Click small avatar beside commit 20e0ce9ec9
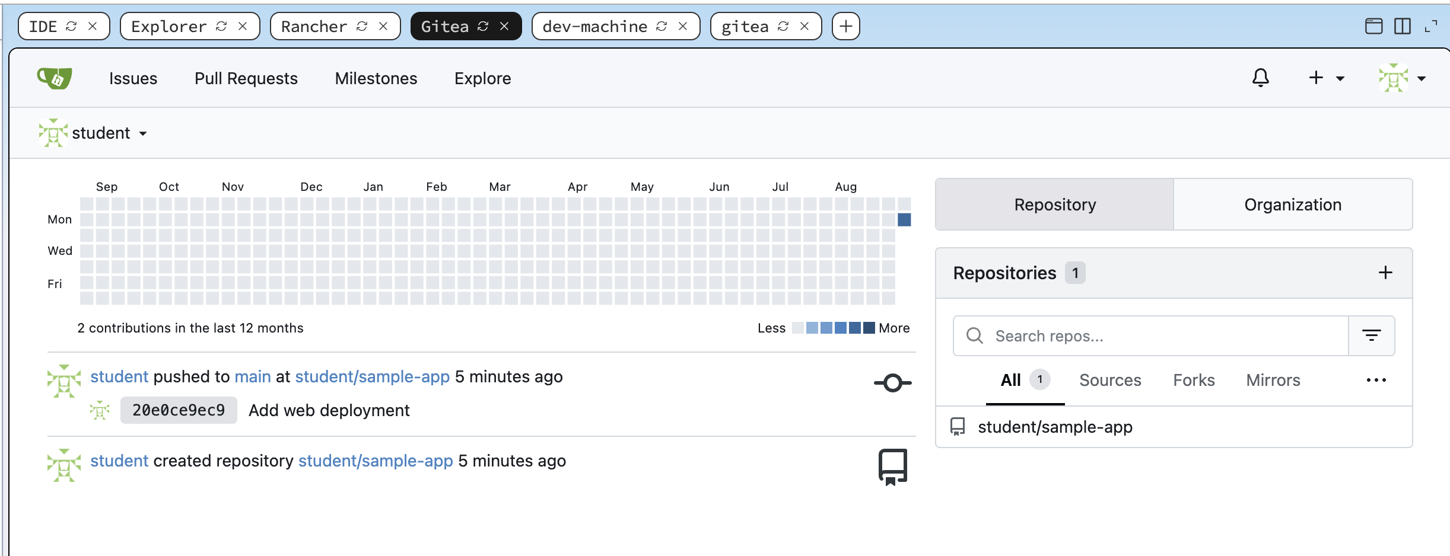Image resolution: width=1450 pixels, height=556 pixels. pyautogui.click(x=100, y=410)
